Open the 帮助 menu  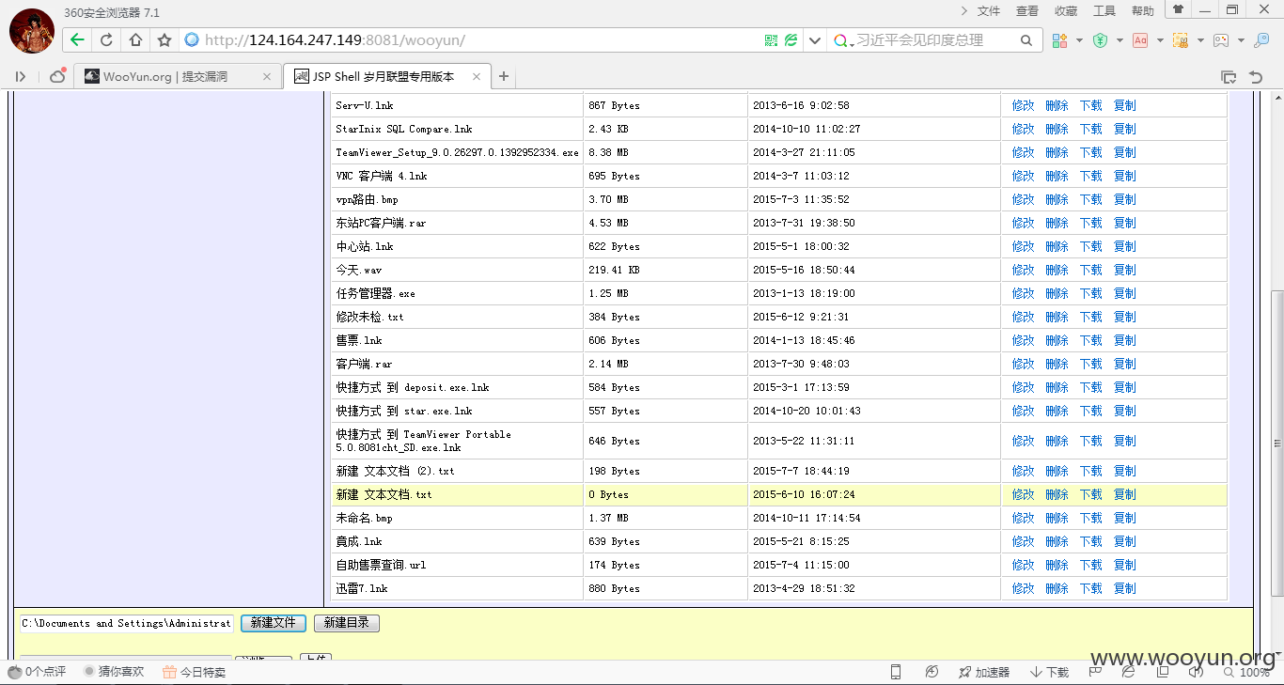click(x=1143, y=11)
